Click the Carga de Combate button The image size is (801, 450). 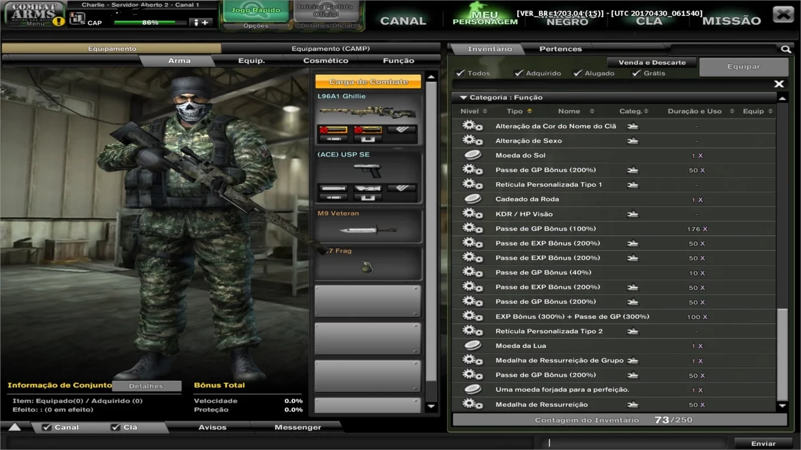point(368,82)
